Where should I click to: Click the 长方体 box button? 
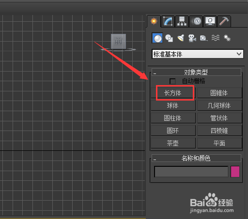[173, 93]
